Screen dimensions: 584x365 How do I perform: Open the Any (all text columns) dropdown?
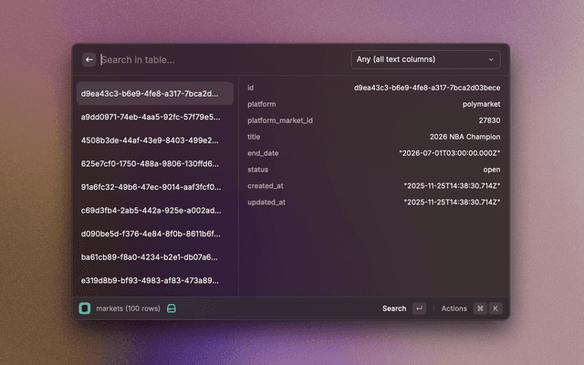tap(425, 59)
